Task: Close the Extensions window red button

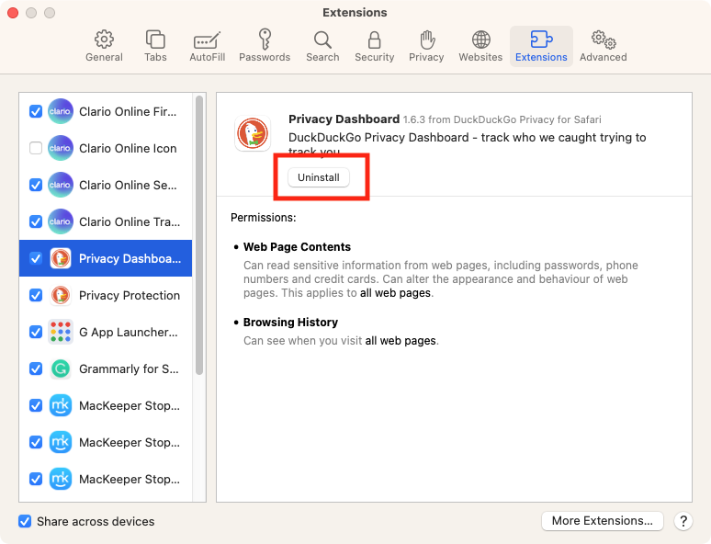Action: click(x=13, y=13)
